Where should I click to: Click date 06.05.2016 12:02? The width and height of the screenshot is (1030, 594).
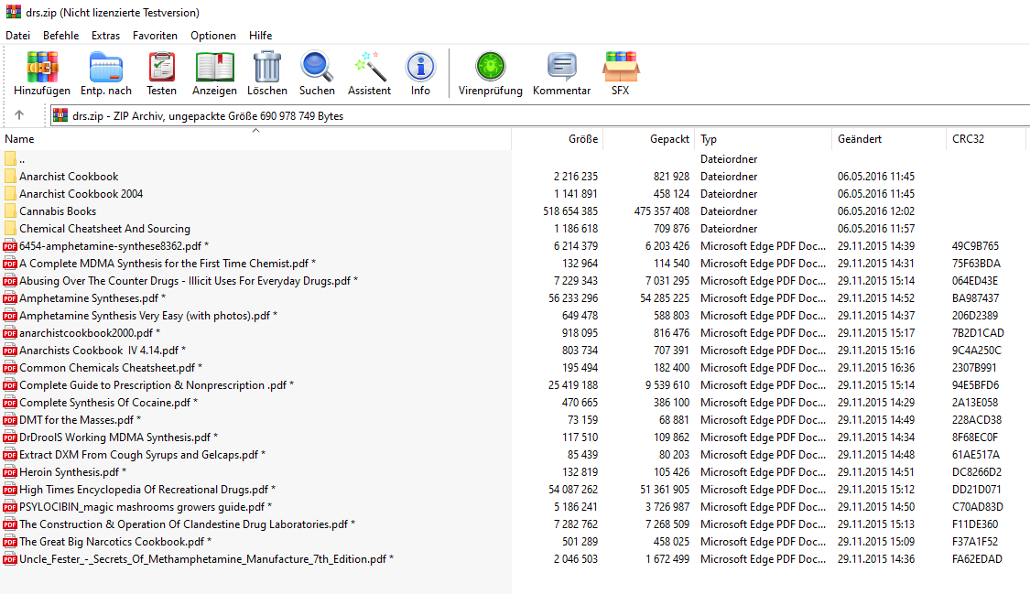876,211
